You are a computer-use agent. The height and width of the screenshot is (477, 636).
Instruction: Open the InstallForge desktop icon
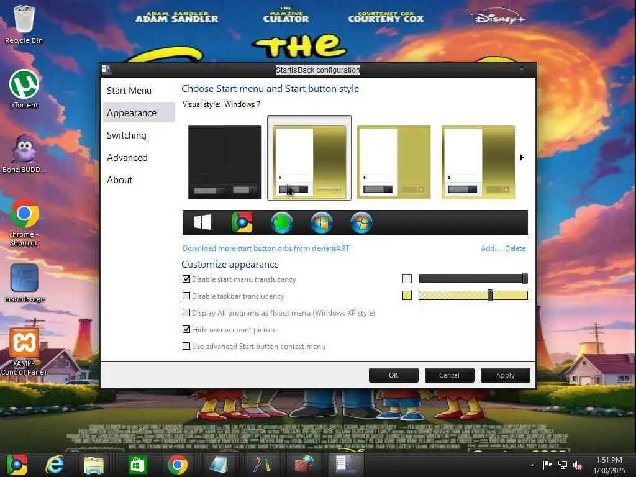(x=24, y=283)
